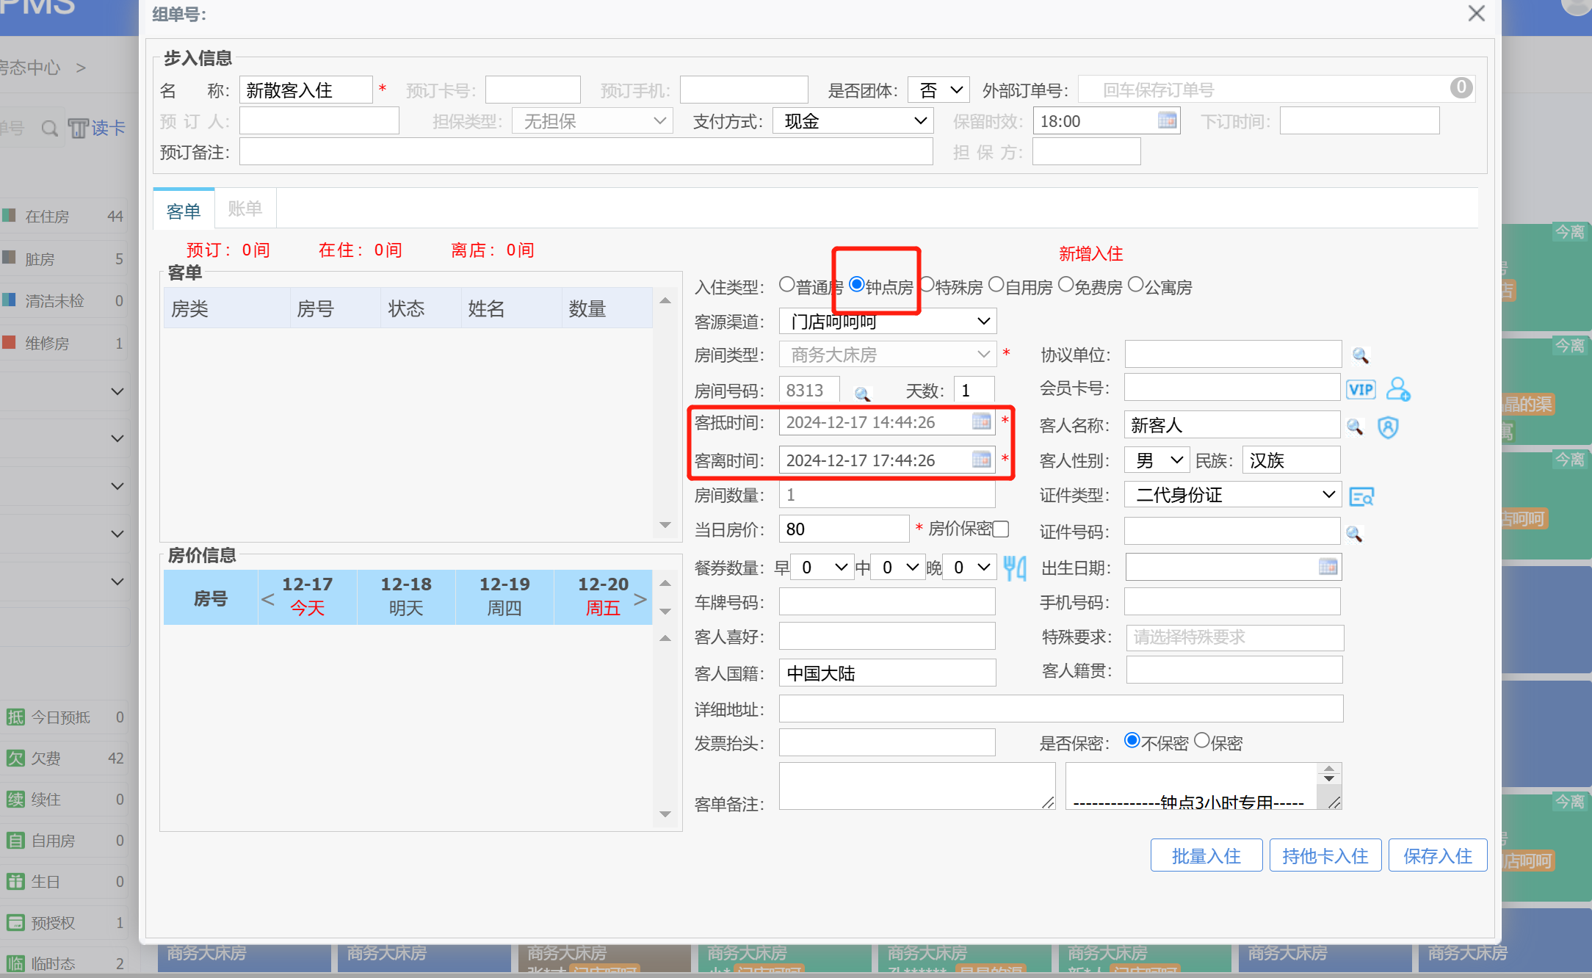The height and width of the screenshot is (978, 1592).
Task: Select the 公寓房 radio button
Action: coord(1135,285)
